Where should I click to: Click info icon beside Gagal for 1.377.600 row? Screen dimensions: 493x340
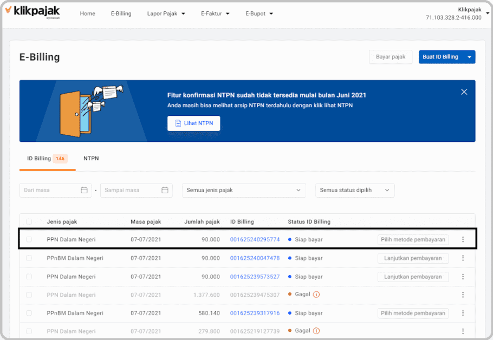pyautogui.click(x=316, y=295)
